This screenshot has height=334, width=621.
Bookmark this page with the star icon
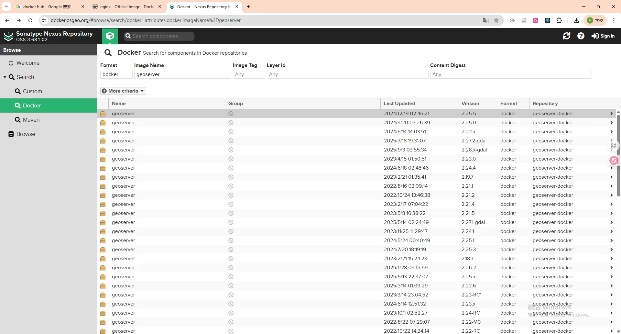pos(496,20)
